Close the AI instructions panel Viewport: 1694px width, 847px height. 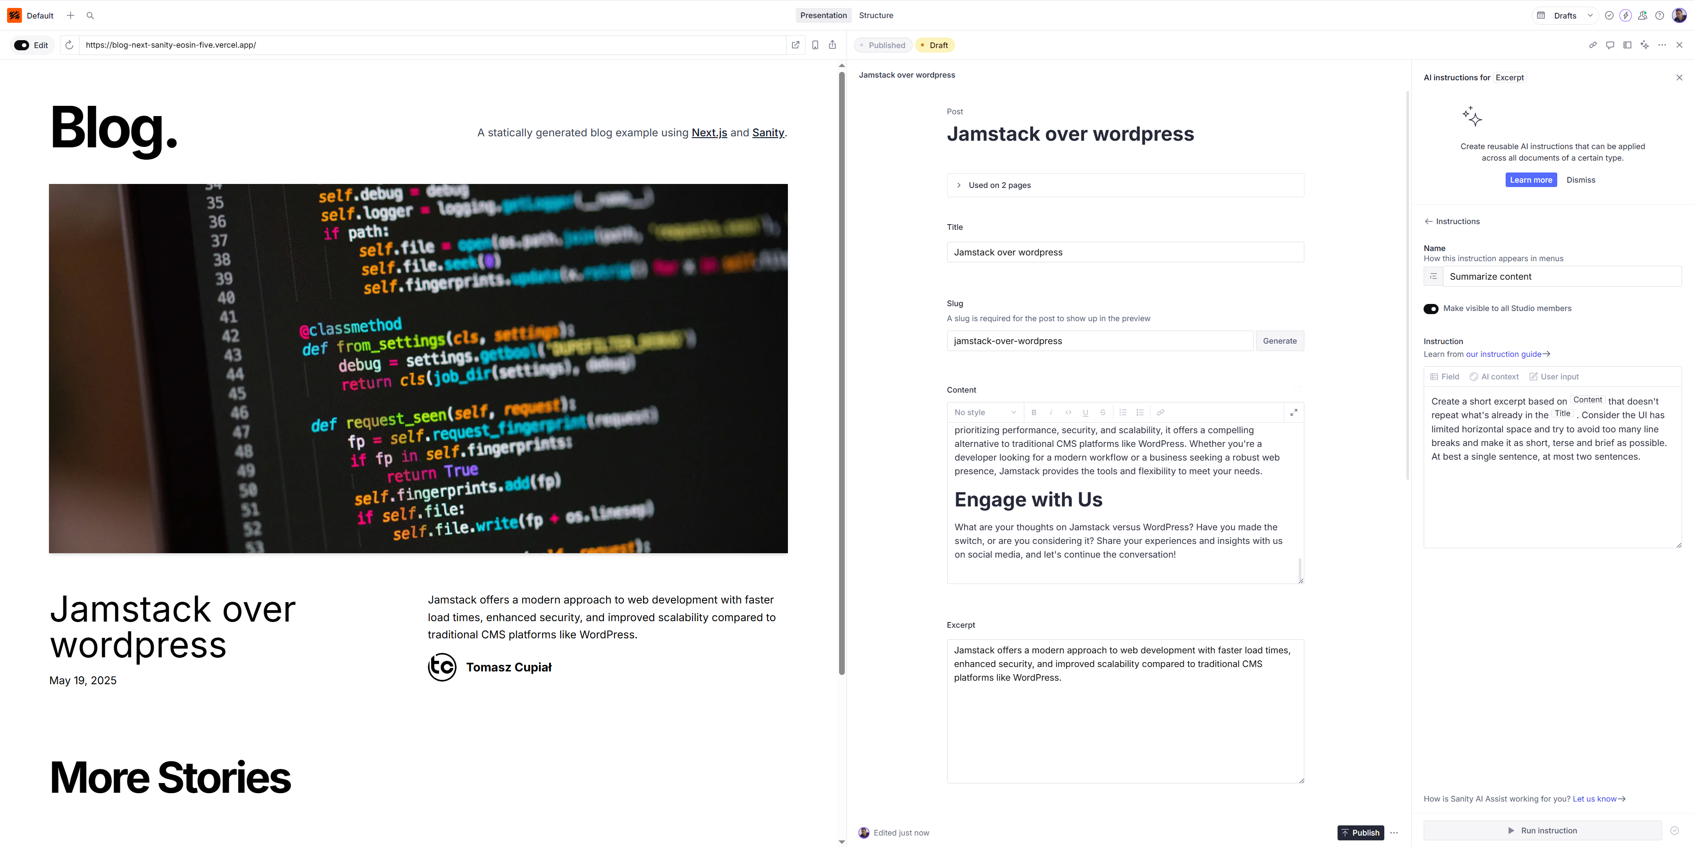click(x=1679, y=78)
